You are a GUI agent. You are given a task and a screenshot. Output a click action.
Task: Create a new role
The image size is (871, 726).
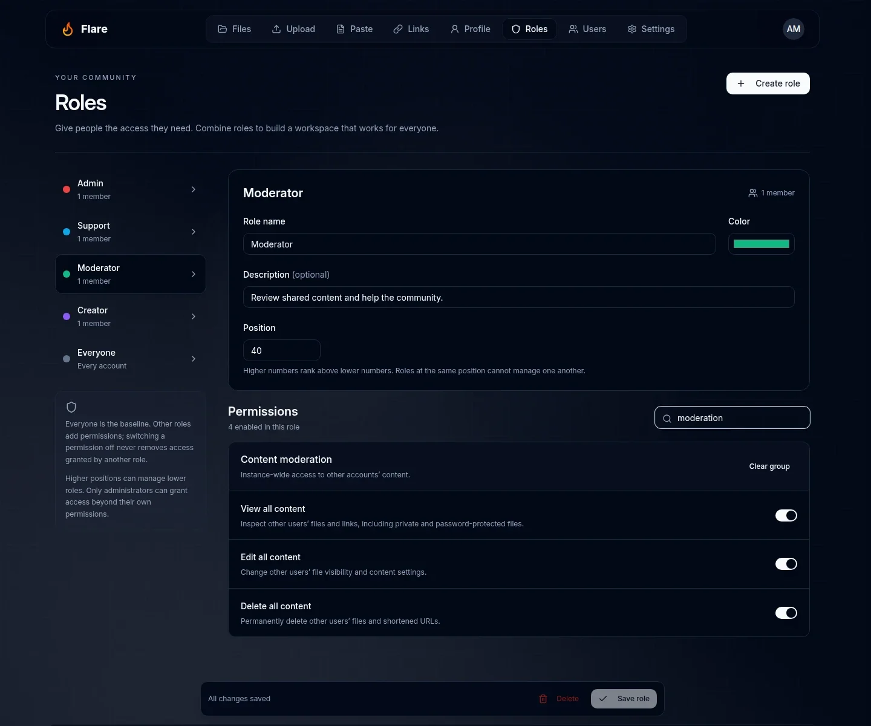(768, 83)
